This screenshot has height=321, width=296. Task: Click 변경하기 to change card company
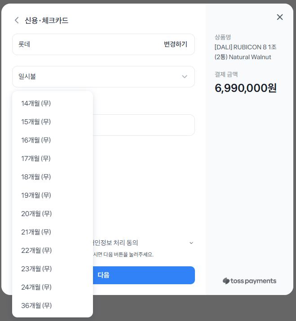175,44
